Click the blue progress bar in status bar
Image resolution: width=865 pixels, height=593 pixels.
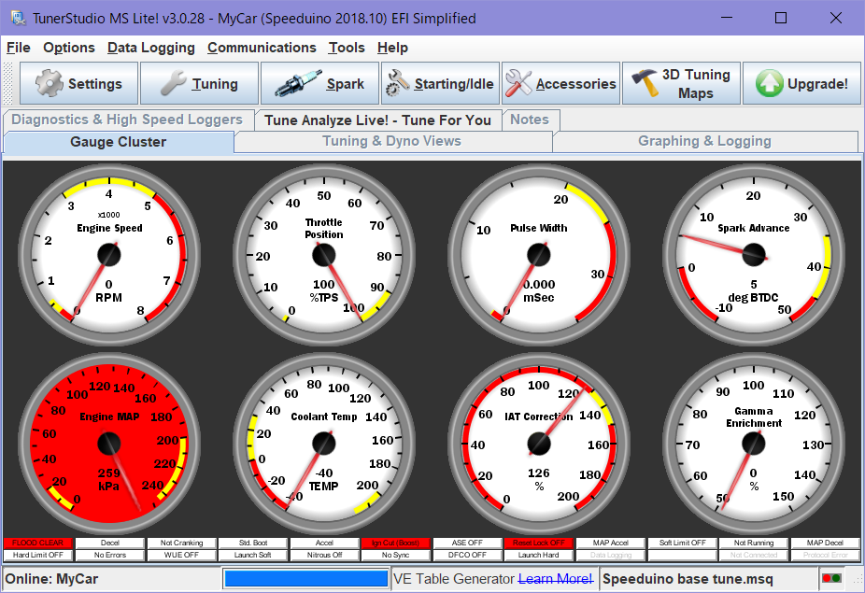pyautogui.click(x=305, y=579)
